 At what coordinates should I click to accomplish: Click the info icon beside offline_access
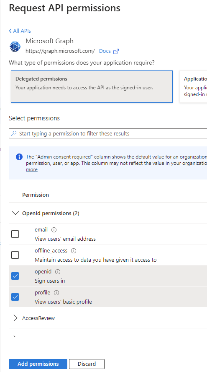click(x=74, y=250)
